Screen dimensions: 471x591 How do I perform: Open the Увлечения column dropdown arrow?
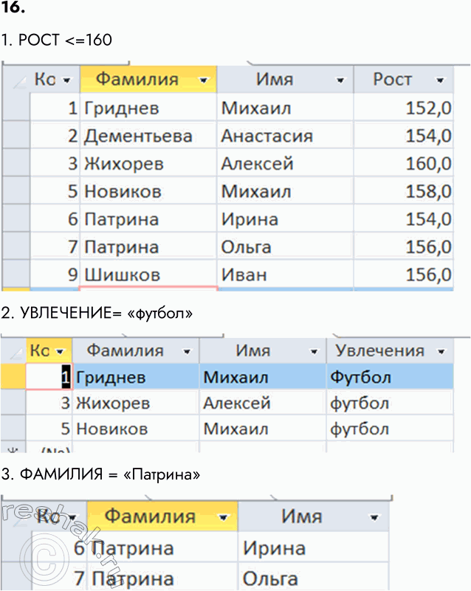(441, 352)
